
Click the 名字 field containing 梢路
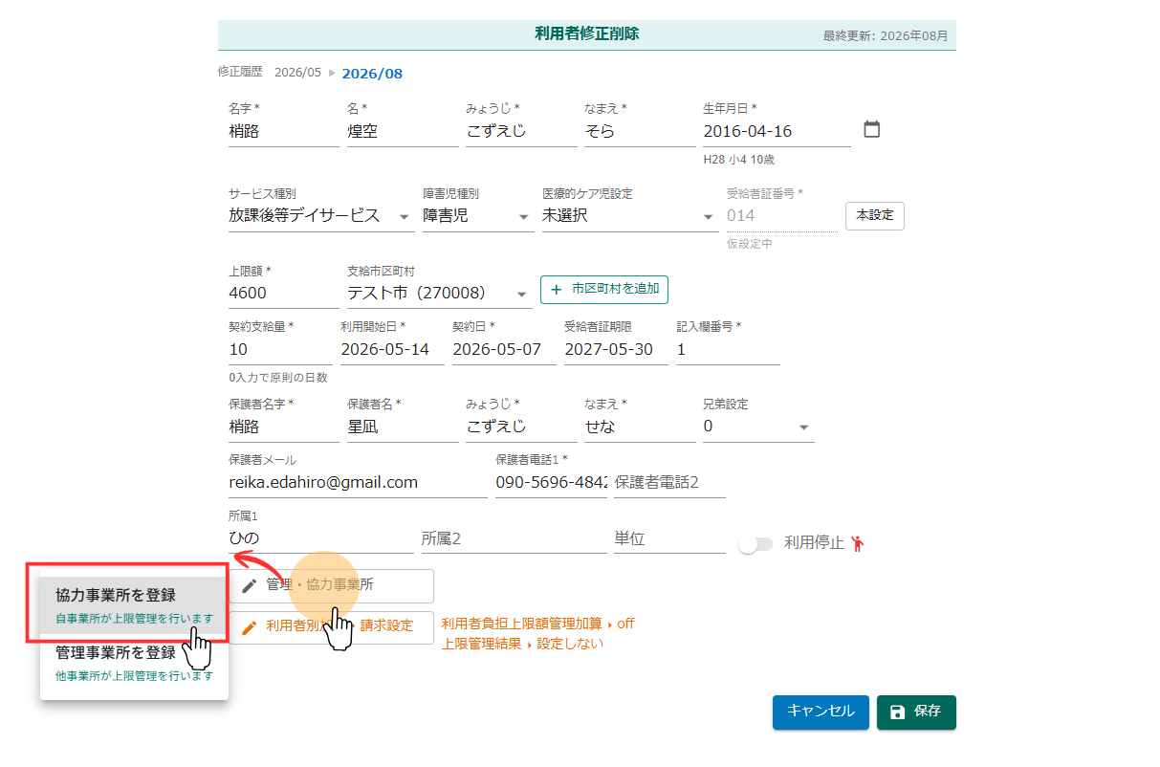pyautogui.click(x=284, y=132)
